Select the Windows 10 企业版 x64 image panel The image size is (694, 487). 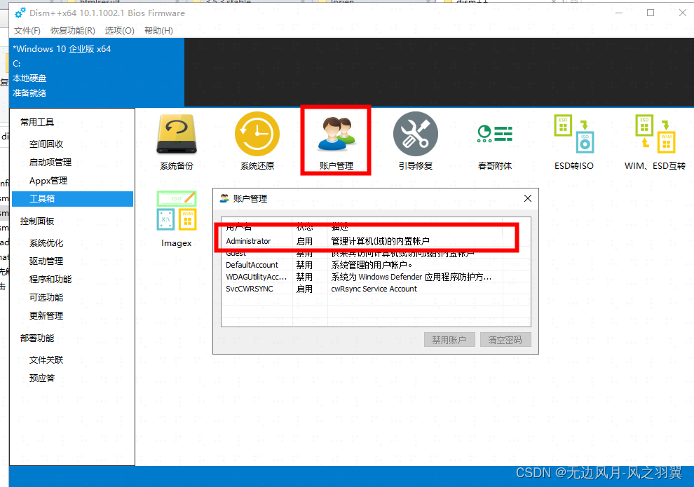pyautogui.click(x=97, y=72)
